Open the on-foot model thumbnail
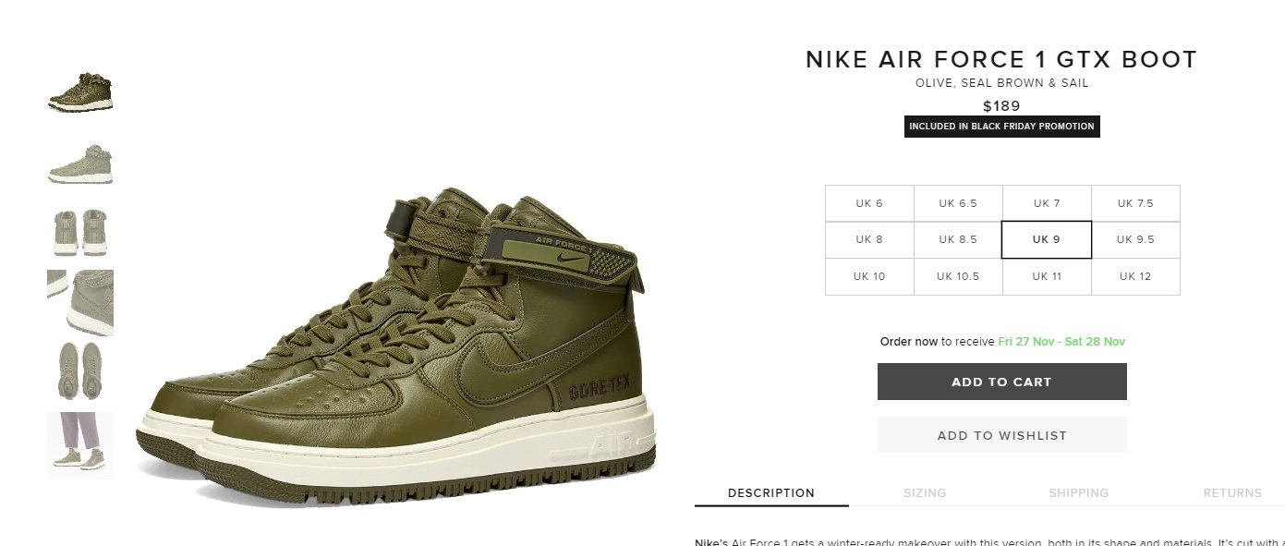Viewport: 1285px width, 546px height. pyautogui.click(x=80, y=444)
